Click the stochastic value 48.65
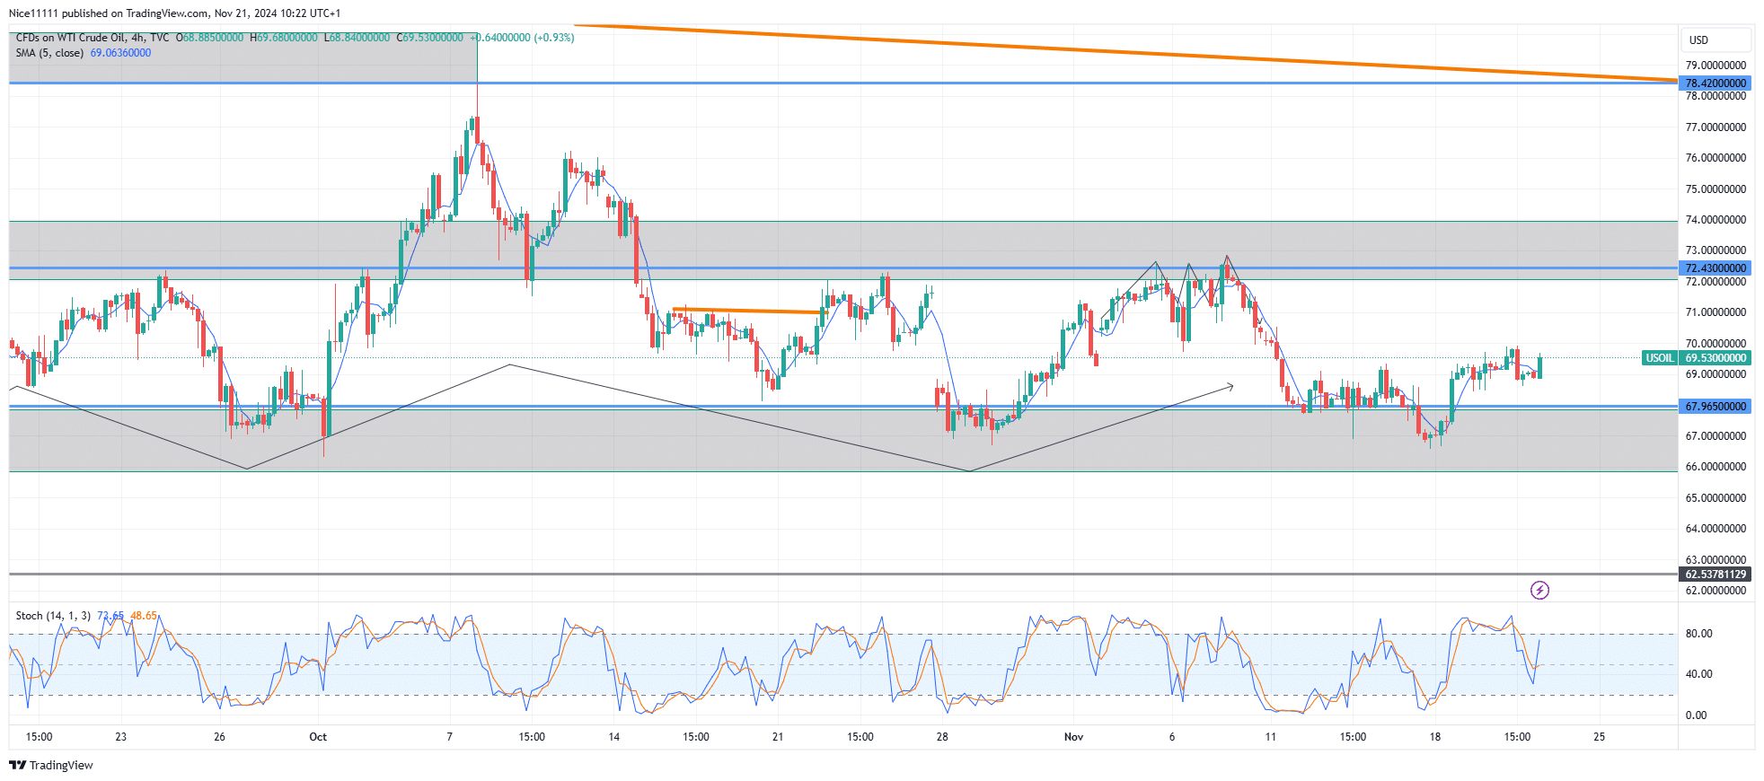Image resolution: width=1764 pixels, height=781 pixels. pos(144,616)
